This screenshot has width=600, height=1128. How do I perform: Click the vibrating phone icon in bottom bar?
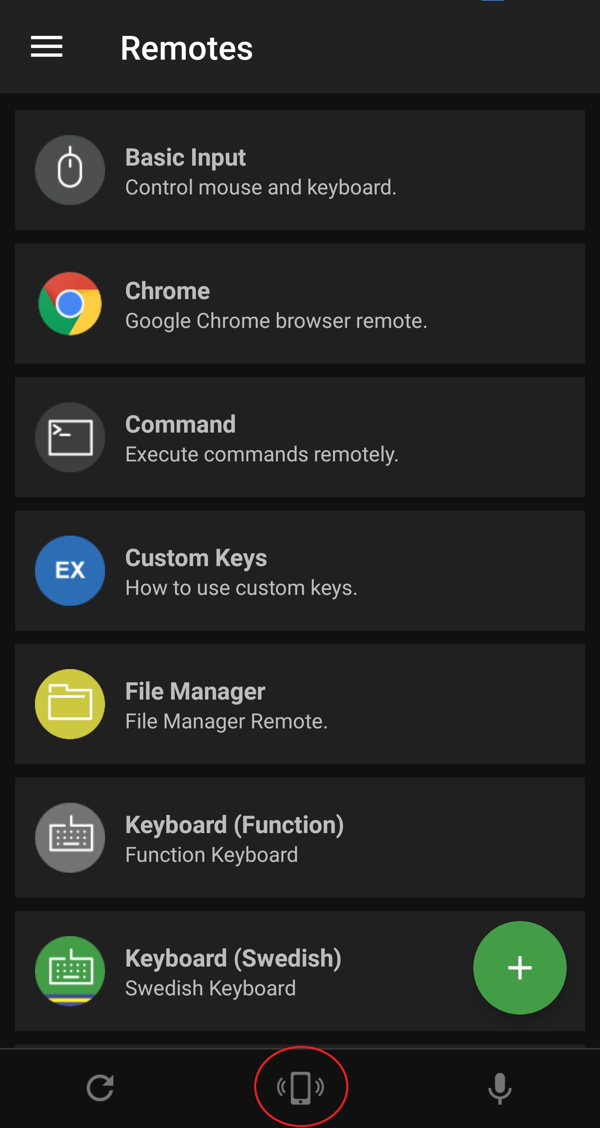[300, 1088]
